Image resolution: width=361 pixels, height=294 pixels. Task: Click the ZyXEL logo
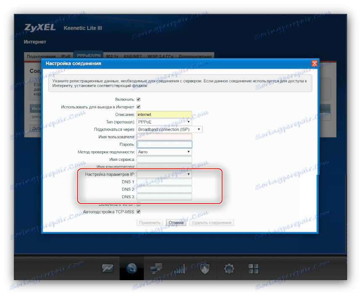[x=40, y=28]
